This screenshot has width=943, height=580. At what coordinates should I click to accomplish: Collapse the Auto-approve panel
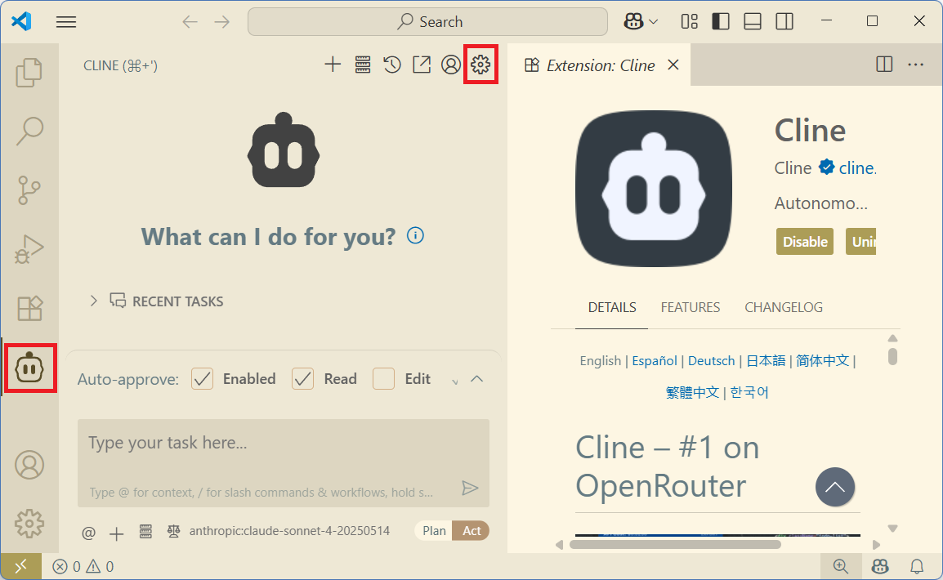coord(478,379)
